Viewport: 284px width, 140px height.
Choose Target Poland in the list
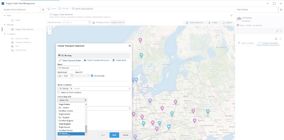(71, 104)
